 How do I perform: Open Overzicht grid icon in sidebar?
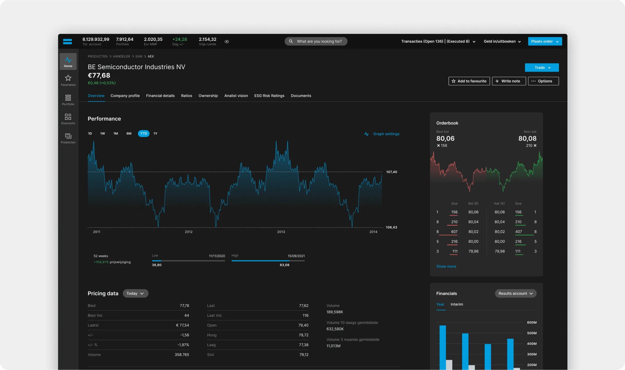point(68,119)
